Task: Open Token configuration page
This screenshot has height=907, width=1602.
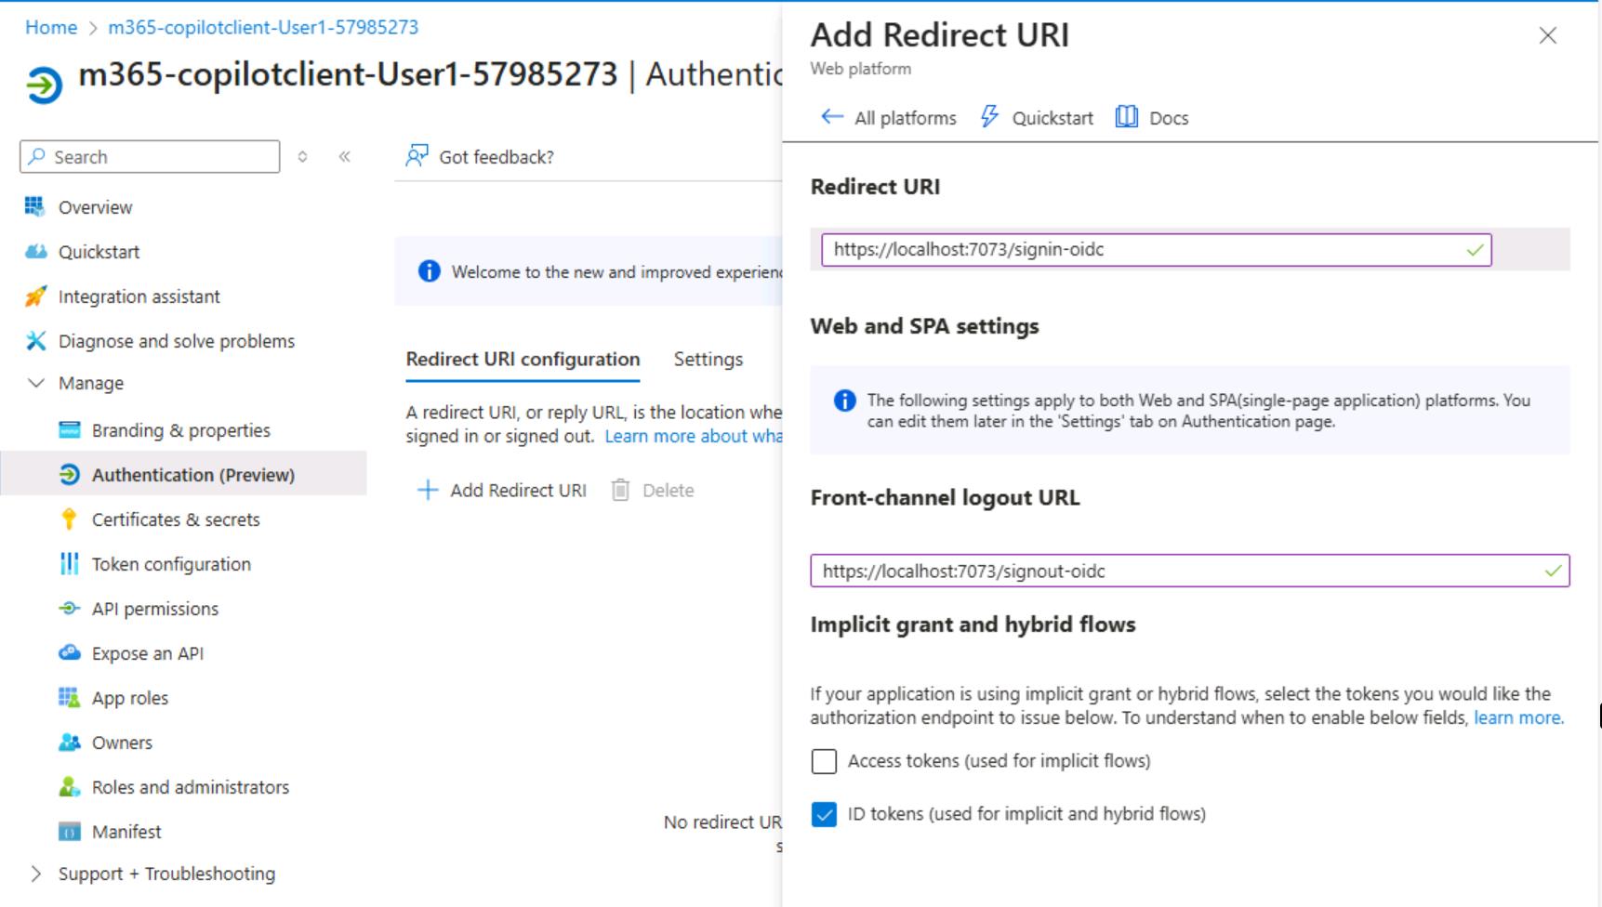Action: tap(171, 564)
